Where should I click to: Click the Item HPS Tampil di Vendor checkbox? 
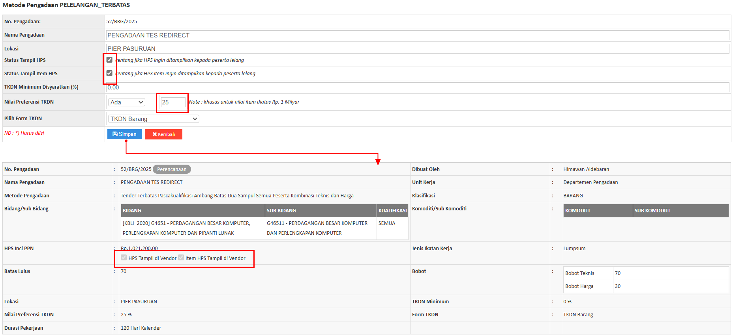click(181, 258)
